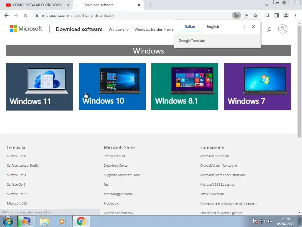302x227 pixels.
Task: Open the Riciclaggio link
Action: coord(111,203)
